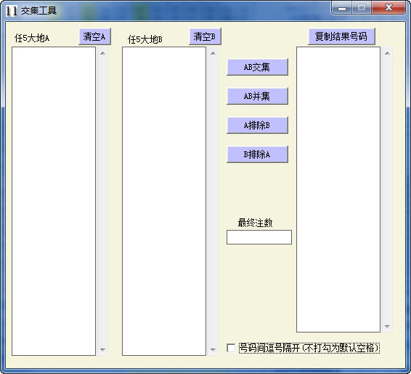This screenshot has height=374, width=411.
Task: Click up arrow of result scrollbar
Action: [x=387, y=53]
